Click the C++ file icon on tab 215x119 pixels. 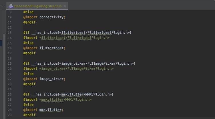point(11,6)
